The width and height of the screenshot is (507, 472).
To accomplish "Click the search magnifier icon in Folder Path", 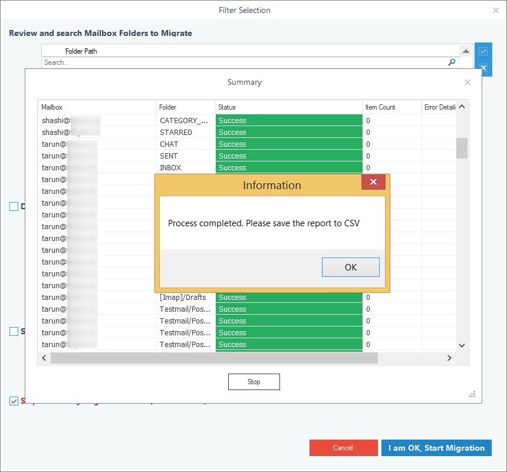I will [x=452, y=62].
